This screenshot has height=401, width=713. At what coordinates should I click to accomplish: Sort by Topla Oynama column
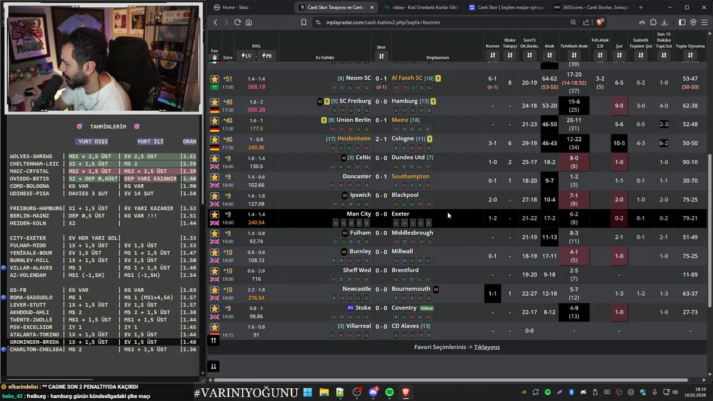coord(690,55)
